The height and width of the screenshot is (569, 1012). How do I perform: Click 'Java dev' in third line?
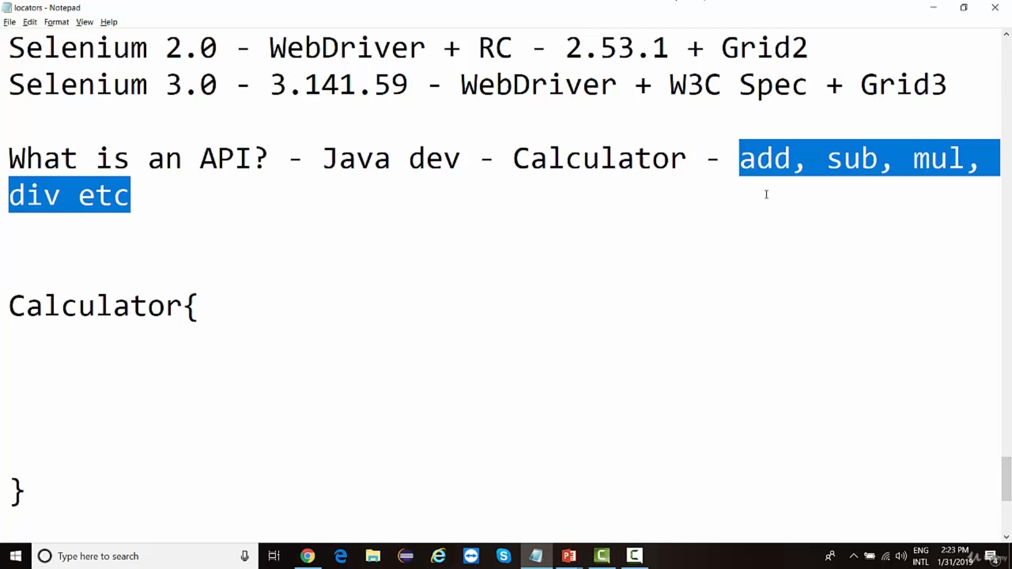point(391,158)
